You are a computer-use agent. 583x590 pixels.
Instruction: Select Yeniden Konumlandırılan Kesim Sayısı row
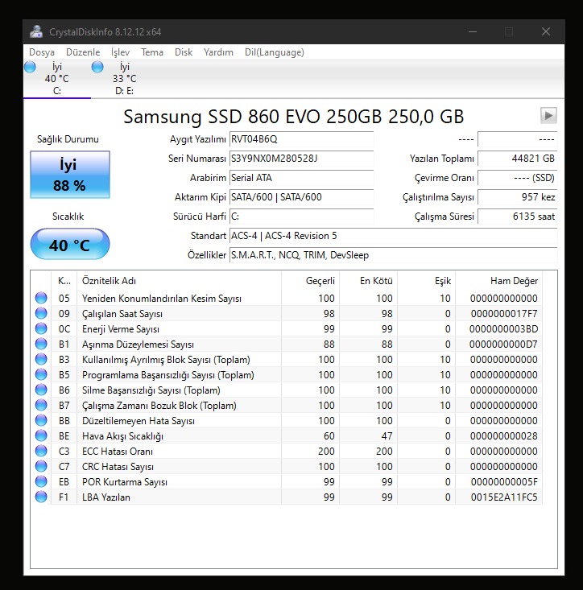point(287,299)
